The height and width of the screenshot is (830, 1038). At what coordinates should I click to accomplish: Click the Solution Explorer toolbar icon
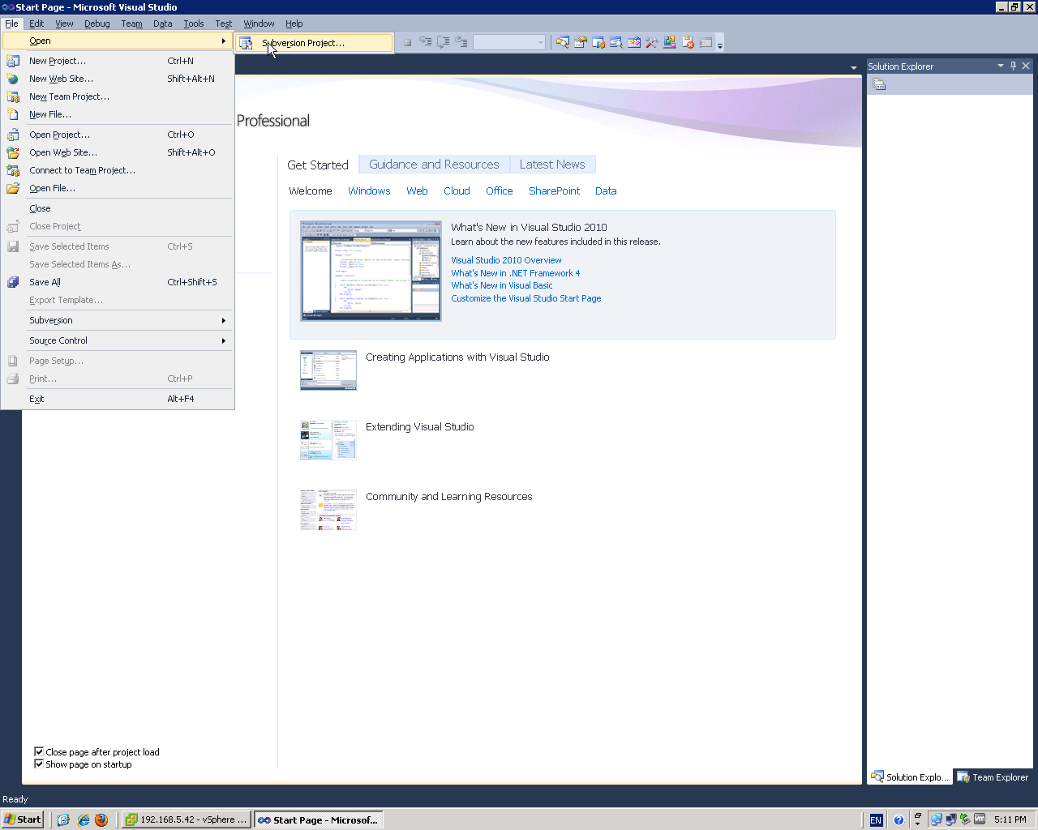562,42
